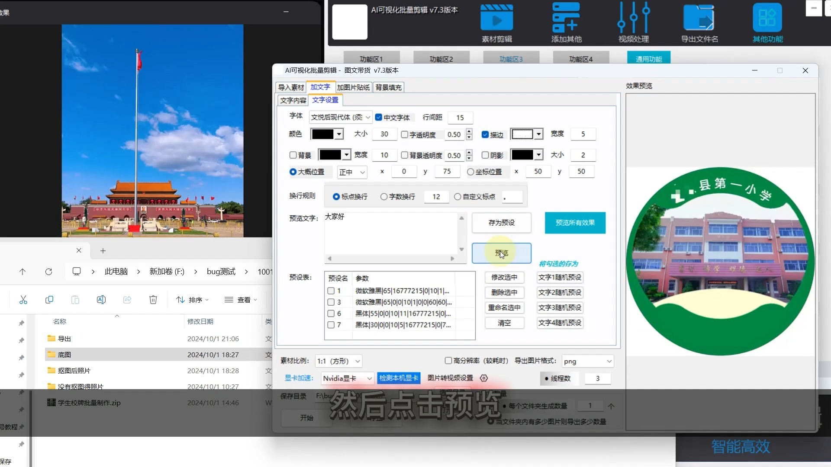831x467 pixels.
Task: Click the 预览 button
Action: point(501,253)
